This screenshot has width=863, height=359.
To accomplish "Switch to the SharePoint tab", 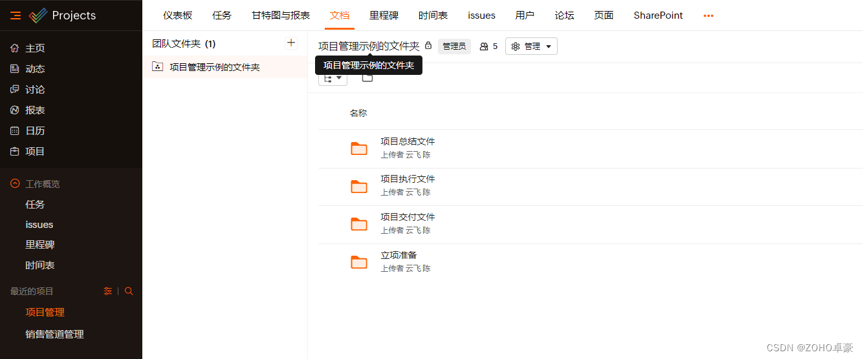I will (x=659, y=15).
